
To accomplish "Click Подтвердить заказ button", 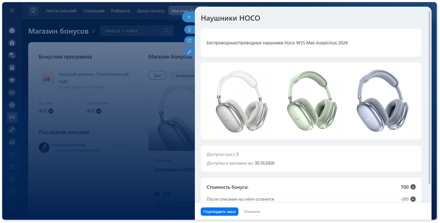I will (x=219, y=212).
